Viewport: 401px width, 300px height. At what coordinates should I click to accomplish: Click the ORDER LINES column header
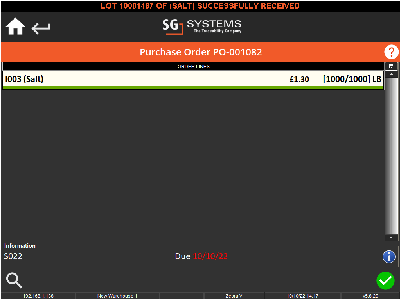tap(193, 67)
